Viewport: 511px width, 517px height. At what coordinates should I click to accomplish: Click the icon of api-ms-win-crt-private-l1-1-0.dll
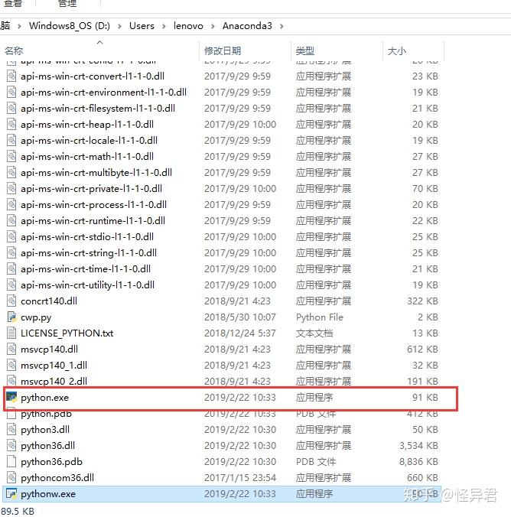pos(11,189)
